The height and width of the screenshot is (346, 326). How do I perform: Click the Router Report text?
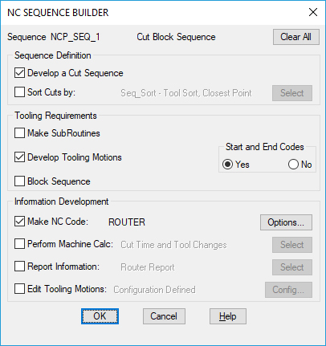148,267
